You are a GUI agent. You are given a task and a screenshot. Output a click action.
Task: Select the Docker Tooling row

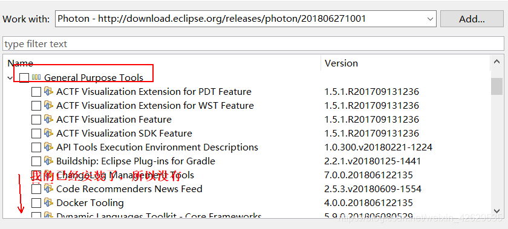pyautogui.click(x=90, y=203)
